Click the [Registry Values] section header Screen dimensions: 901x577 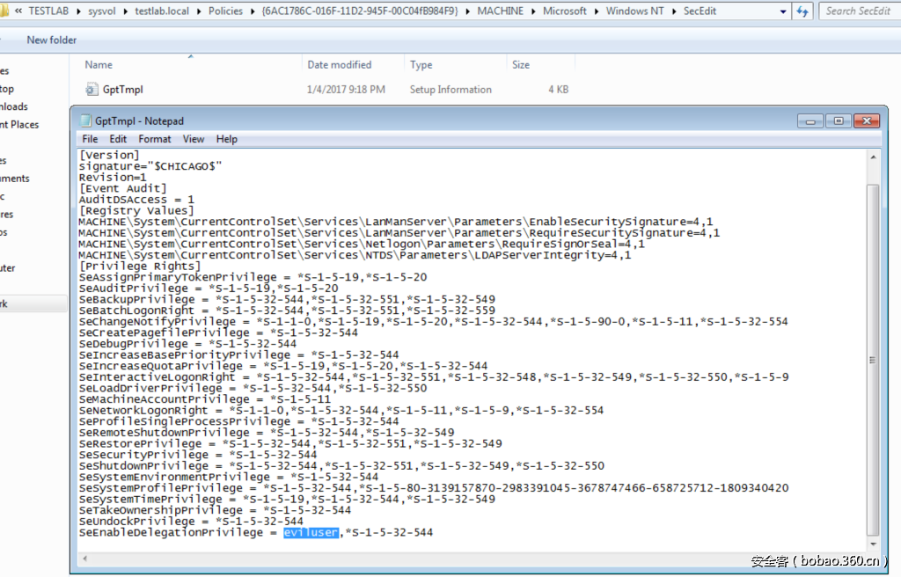point(136,210)
